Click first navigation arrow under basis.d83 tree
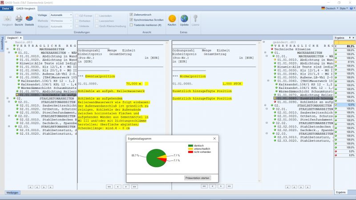The width and height of the screenshot is (356, 200). (30, 187)
